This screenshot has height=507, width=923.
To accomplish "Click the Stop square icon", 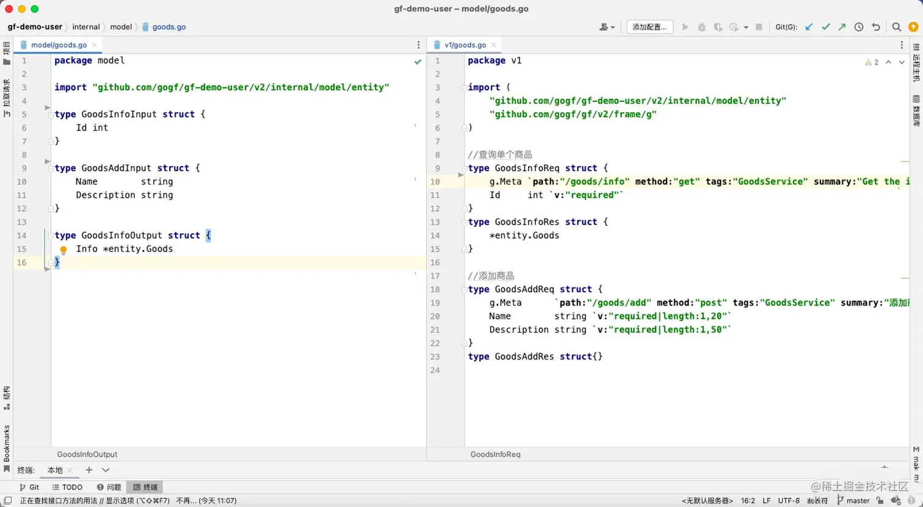I will [759, 27].
